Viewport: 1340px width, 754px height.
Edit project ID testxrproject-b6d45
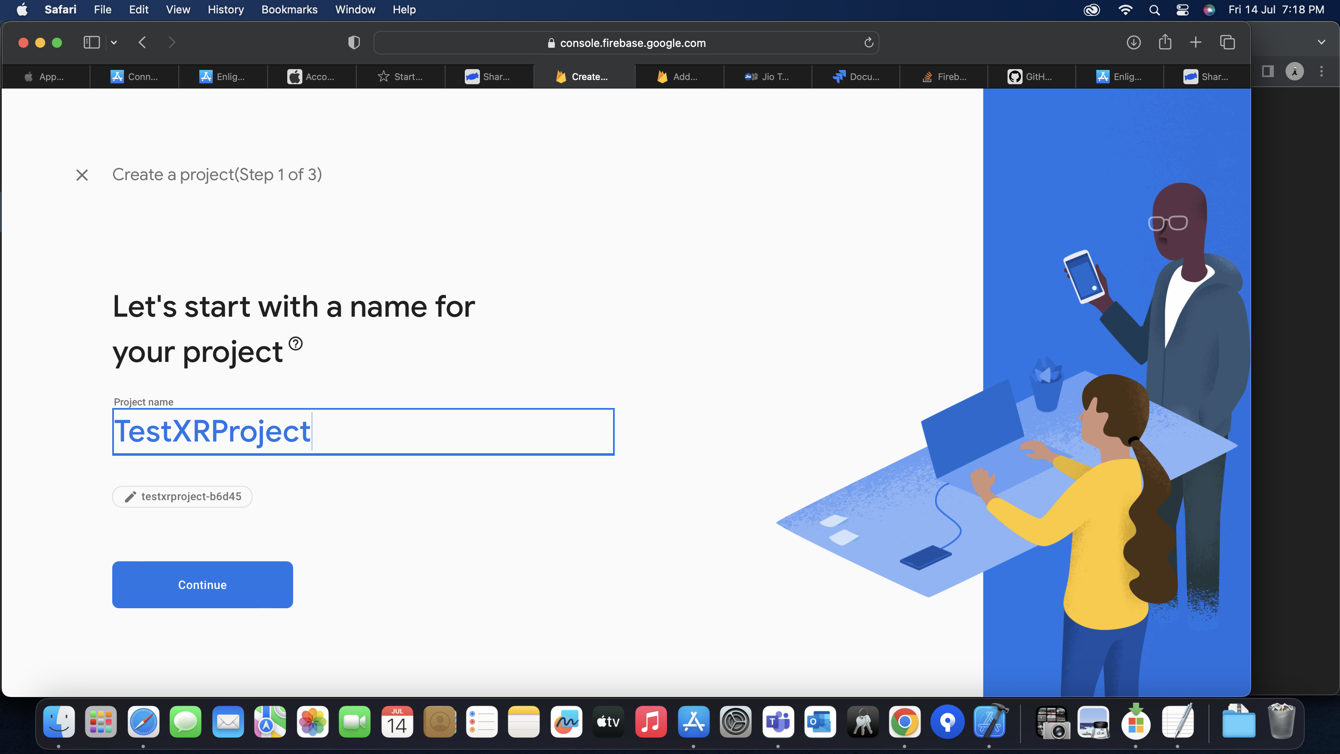(x=183, y=496)
